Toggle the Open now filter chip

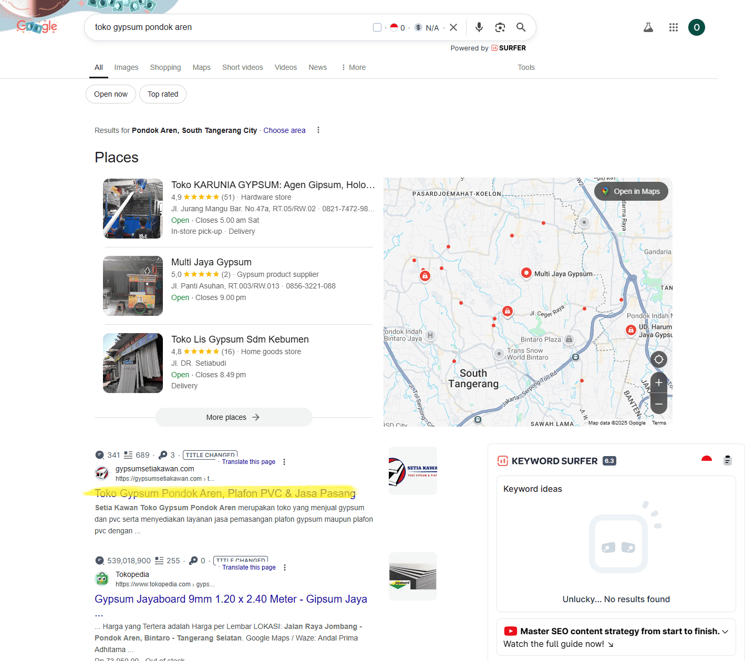pyautogui.click(x=111, y=94)
